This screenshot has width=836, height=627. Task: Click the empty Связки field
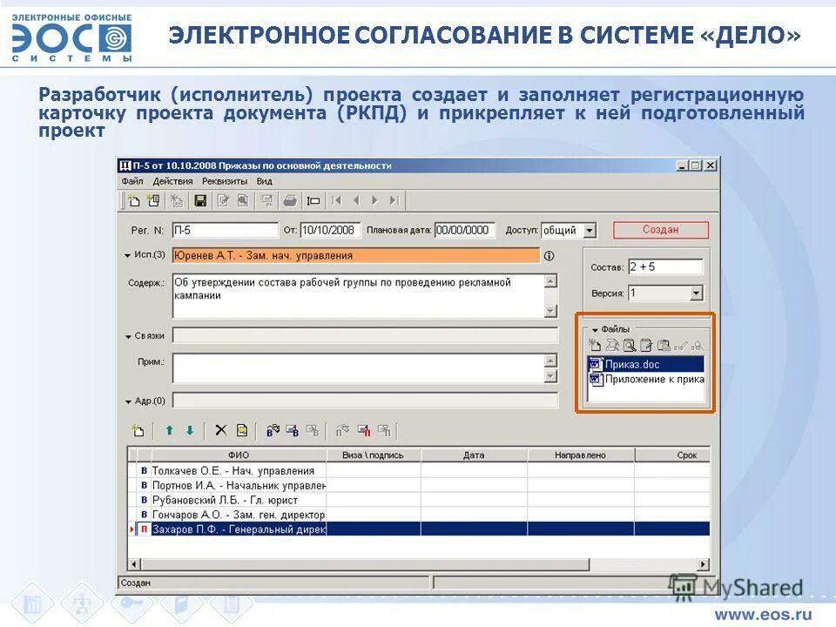click(x=365, y=336)
